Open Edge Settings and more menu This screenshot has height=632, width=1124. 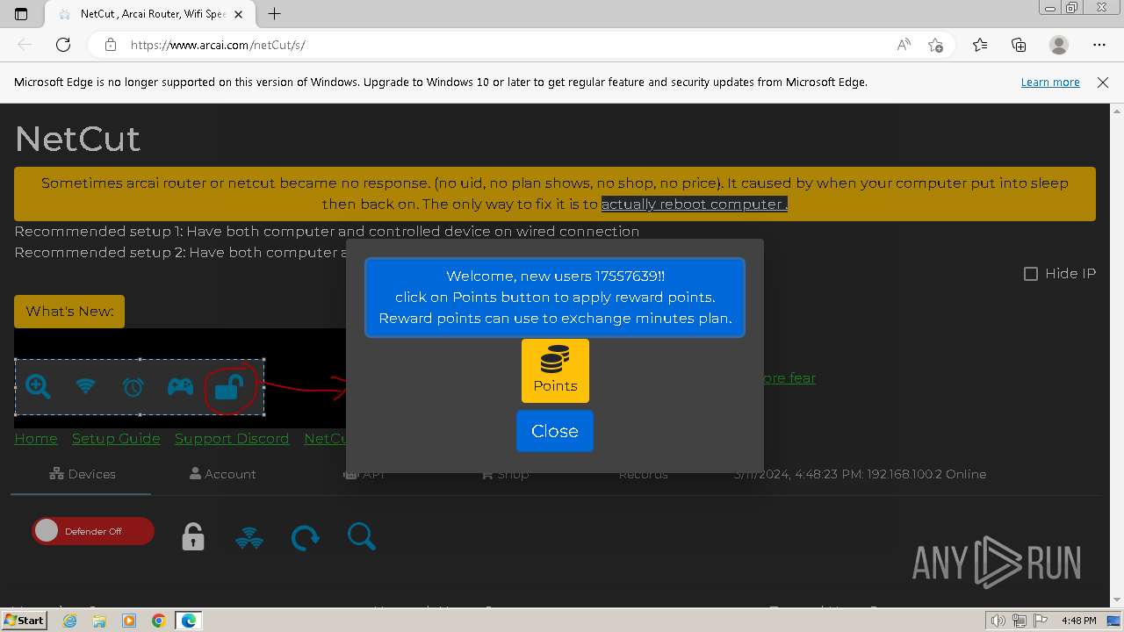1099,45
